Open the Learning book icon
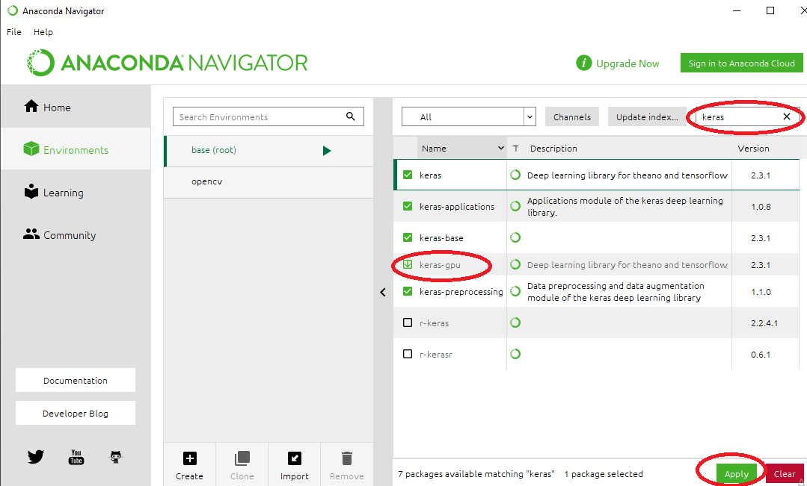Image resolution: width=807 pixels, height=486 pixels. click(x=31, y=192)
